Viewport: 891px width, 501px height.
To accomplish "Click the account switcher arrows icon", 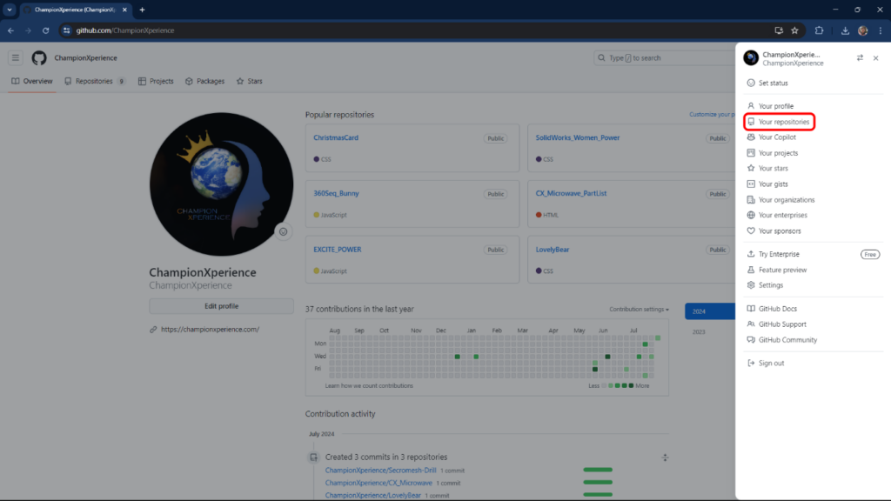I will click(860, 58).
